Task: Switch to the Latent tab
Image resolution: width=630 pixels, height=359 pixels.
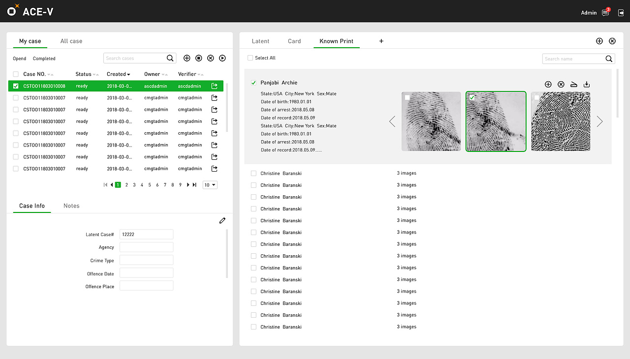Action: tap(260, 41)
